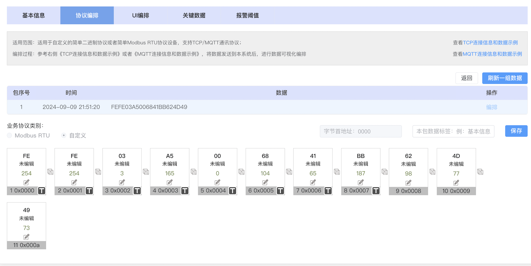Image resolution: width=531 pixels, height=266 pixels.
Task: Click timestamp 2024-09-09 21:51:20
Action: 71,107
